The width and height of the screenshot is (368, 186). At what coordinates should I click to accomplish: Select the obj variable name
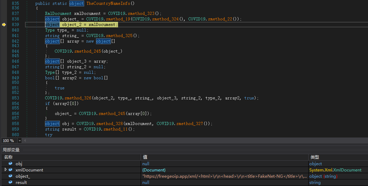click(x=19, y=164)
